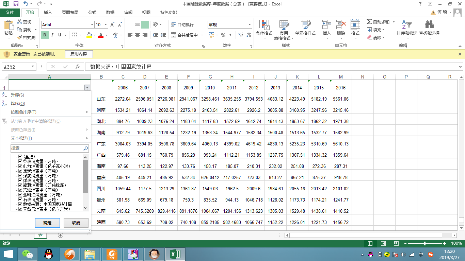Expand the formula bar
The width and height of the screenshot is (465, 261).
(461, 67)
